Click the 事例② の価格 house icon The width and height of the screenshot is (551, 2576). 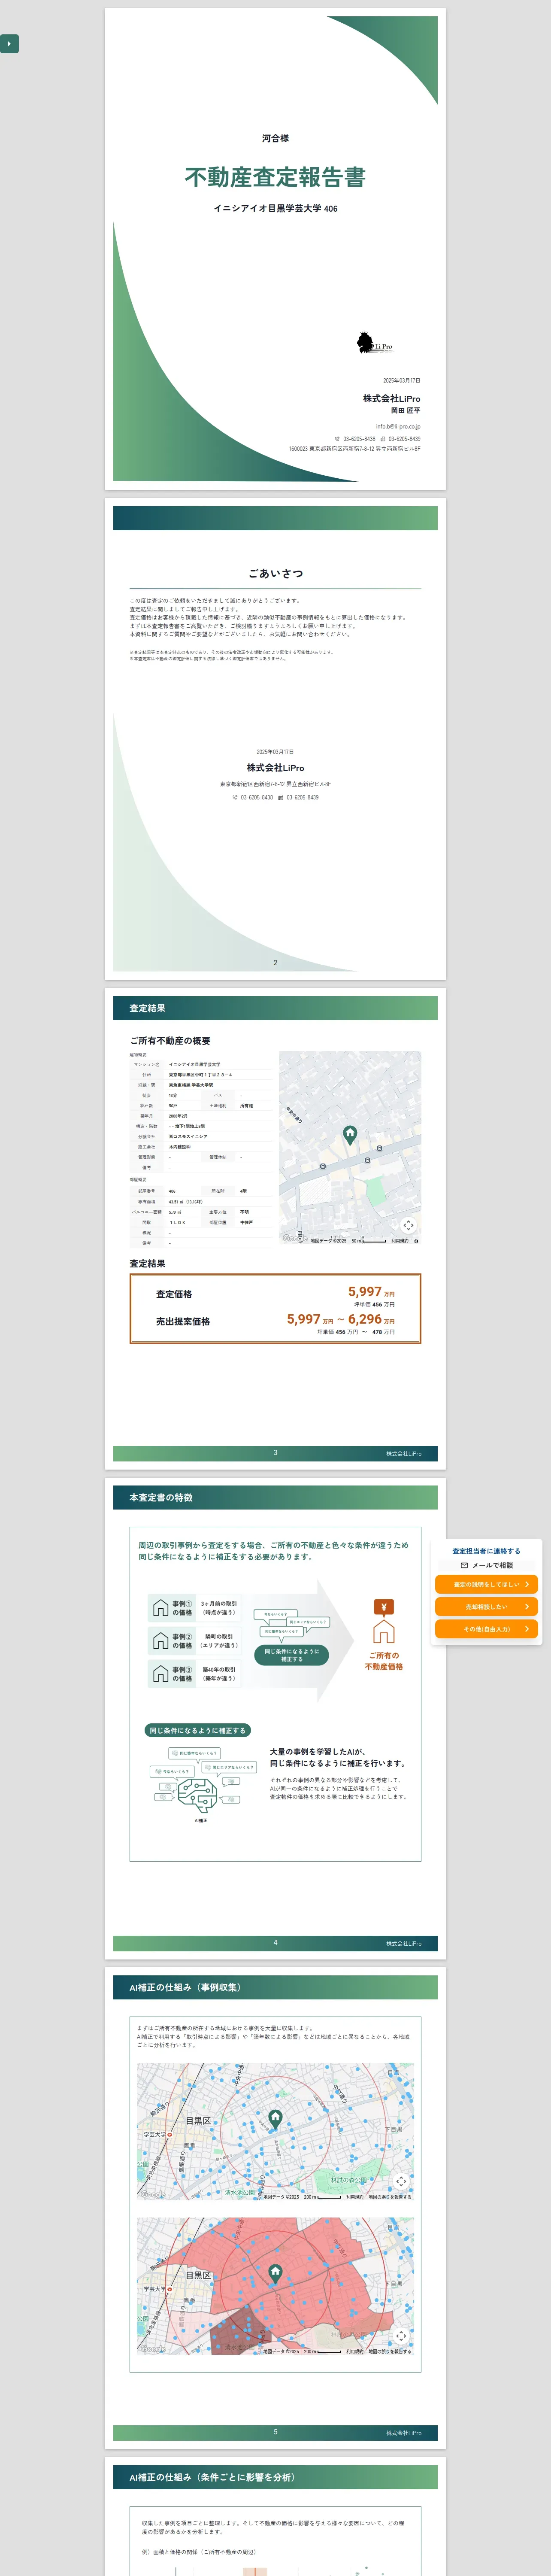160,1641
